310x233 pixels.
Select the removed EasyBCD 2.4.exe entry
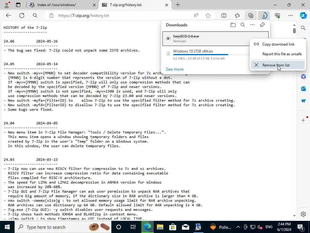206,39
